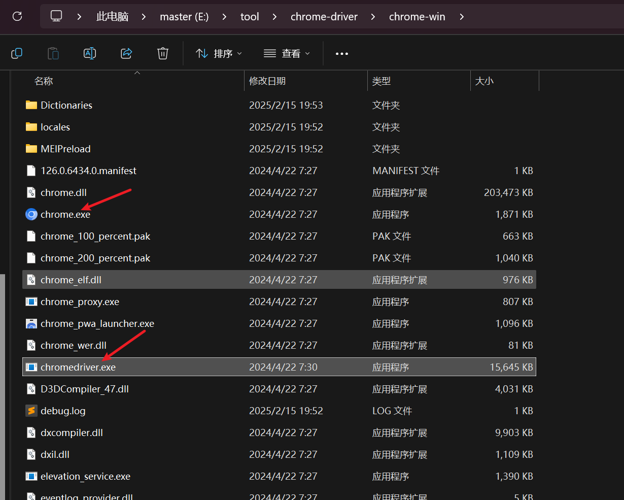624x500 pixels.
Task: Open the 查看 view dropdown
Action: [287, 53]
